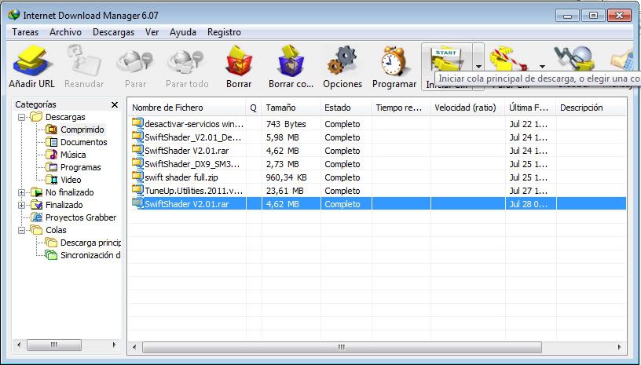Expand the Finalizado tree node

[x=22, y=205]
